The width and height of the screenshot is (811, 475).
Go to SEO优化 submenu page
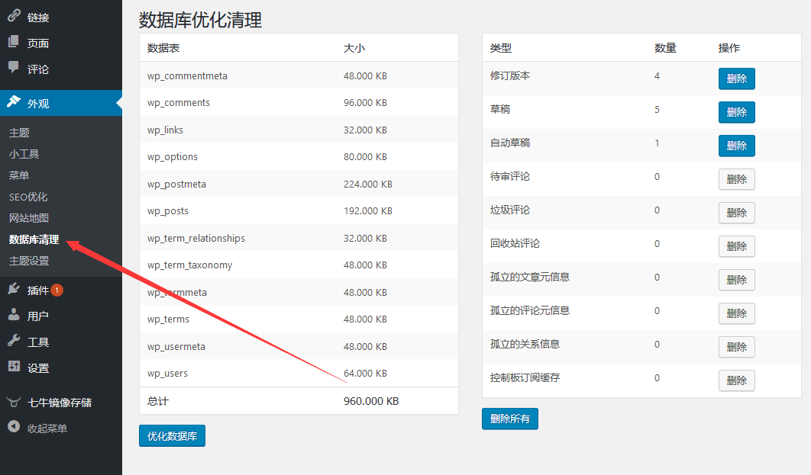pos(28,197)
